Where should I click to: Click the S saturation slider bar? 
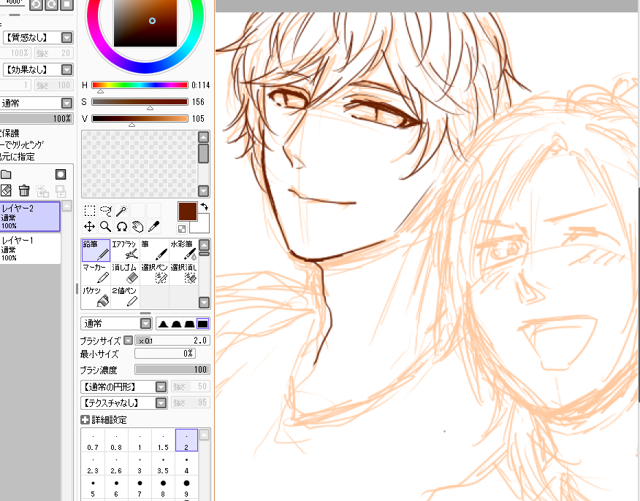click(140, 102)
